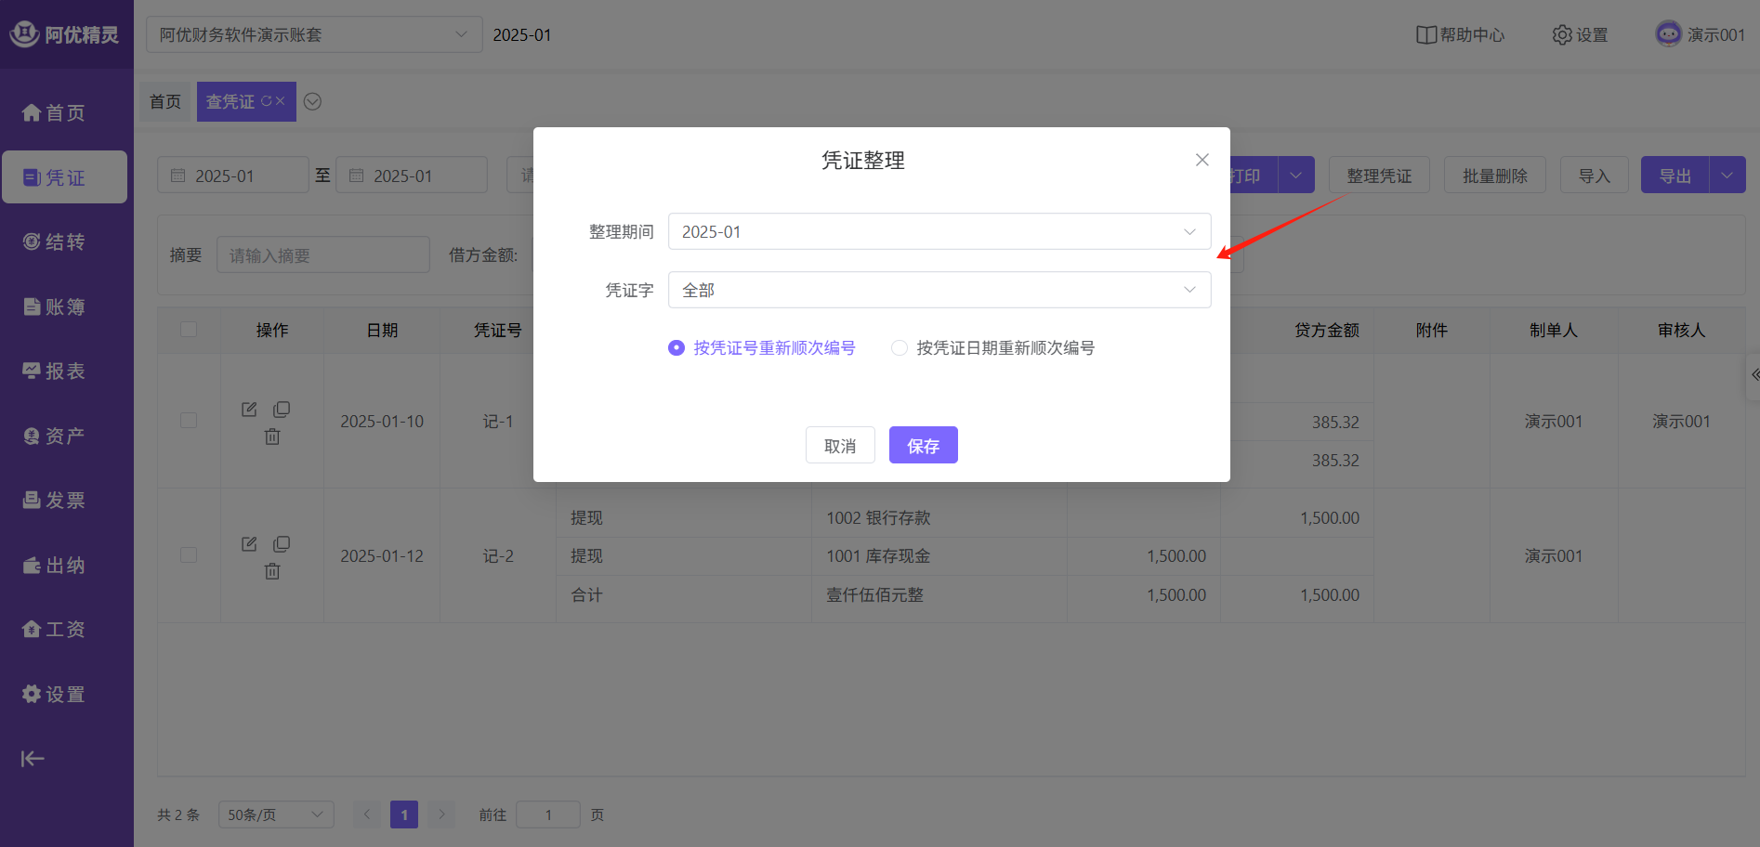1760x847 pixels.
Task: Delete voucher 记-2 using trash icon
Action: coord(272,571)
